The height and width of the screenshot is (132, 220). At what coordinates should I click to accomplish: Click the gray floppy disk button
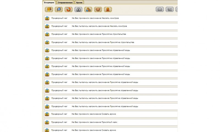[x=170, y=9]
